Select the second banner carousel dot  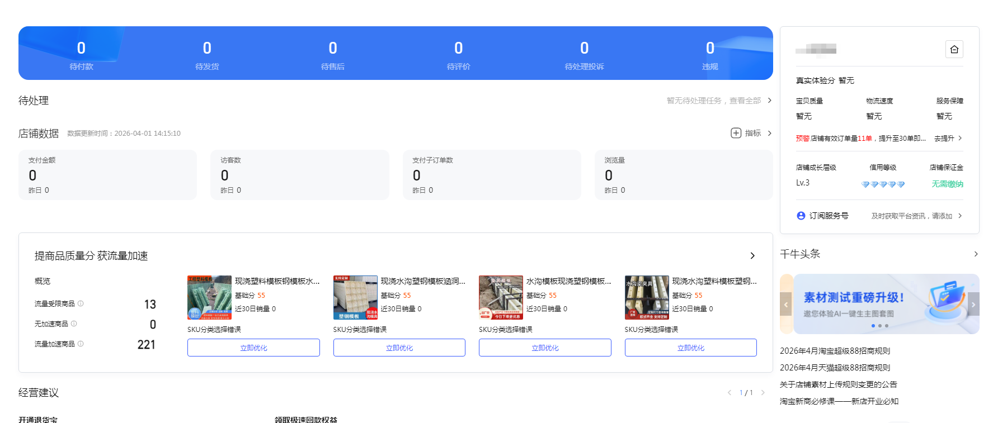[x=879, y=326]
